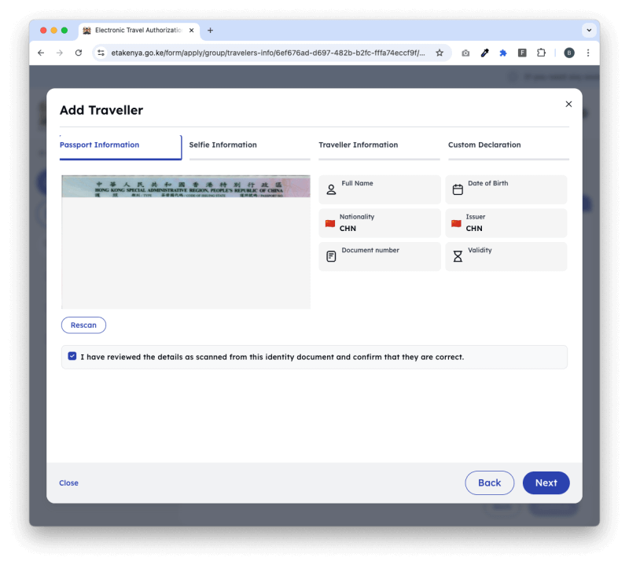Viewport: 629px width, 565px height.
Task: Click the Nationality CHN field
Action: (x=380, y=223)
